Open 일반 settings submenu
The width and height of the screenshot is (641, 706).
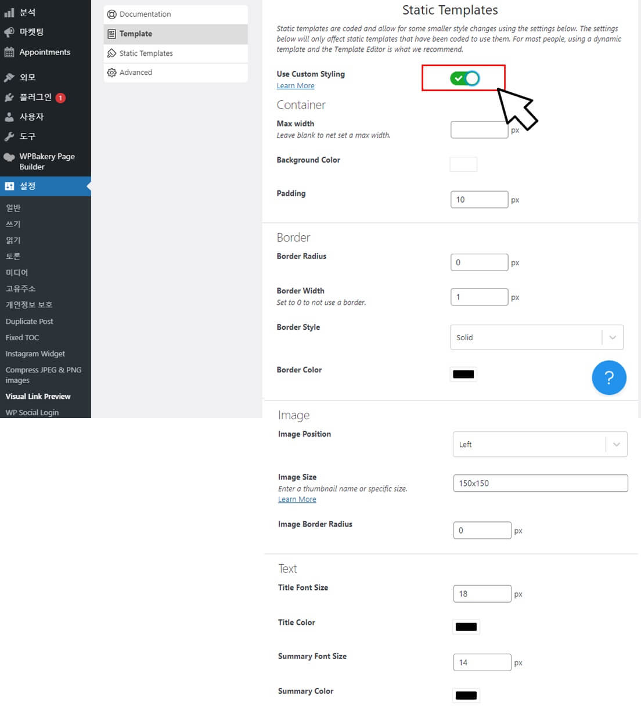point(13,208)
